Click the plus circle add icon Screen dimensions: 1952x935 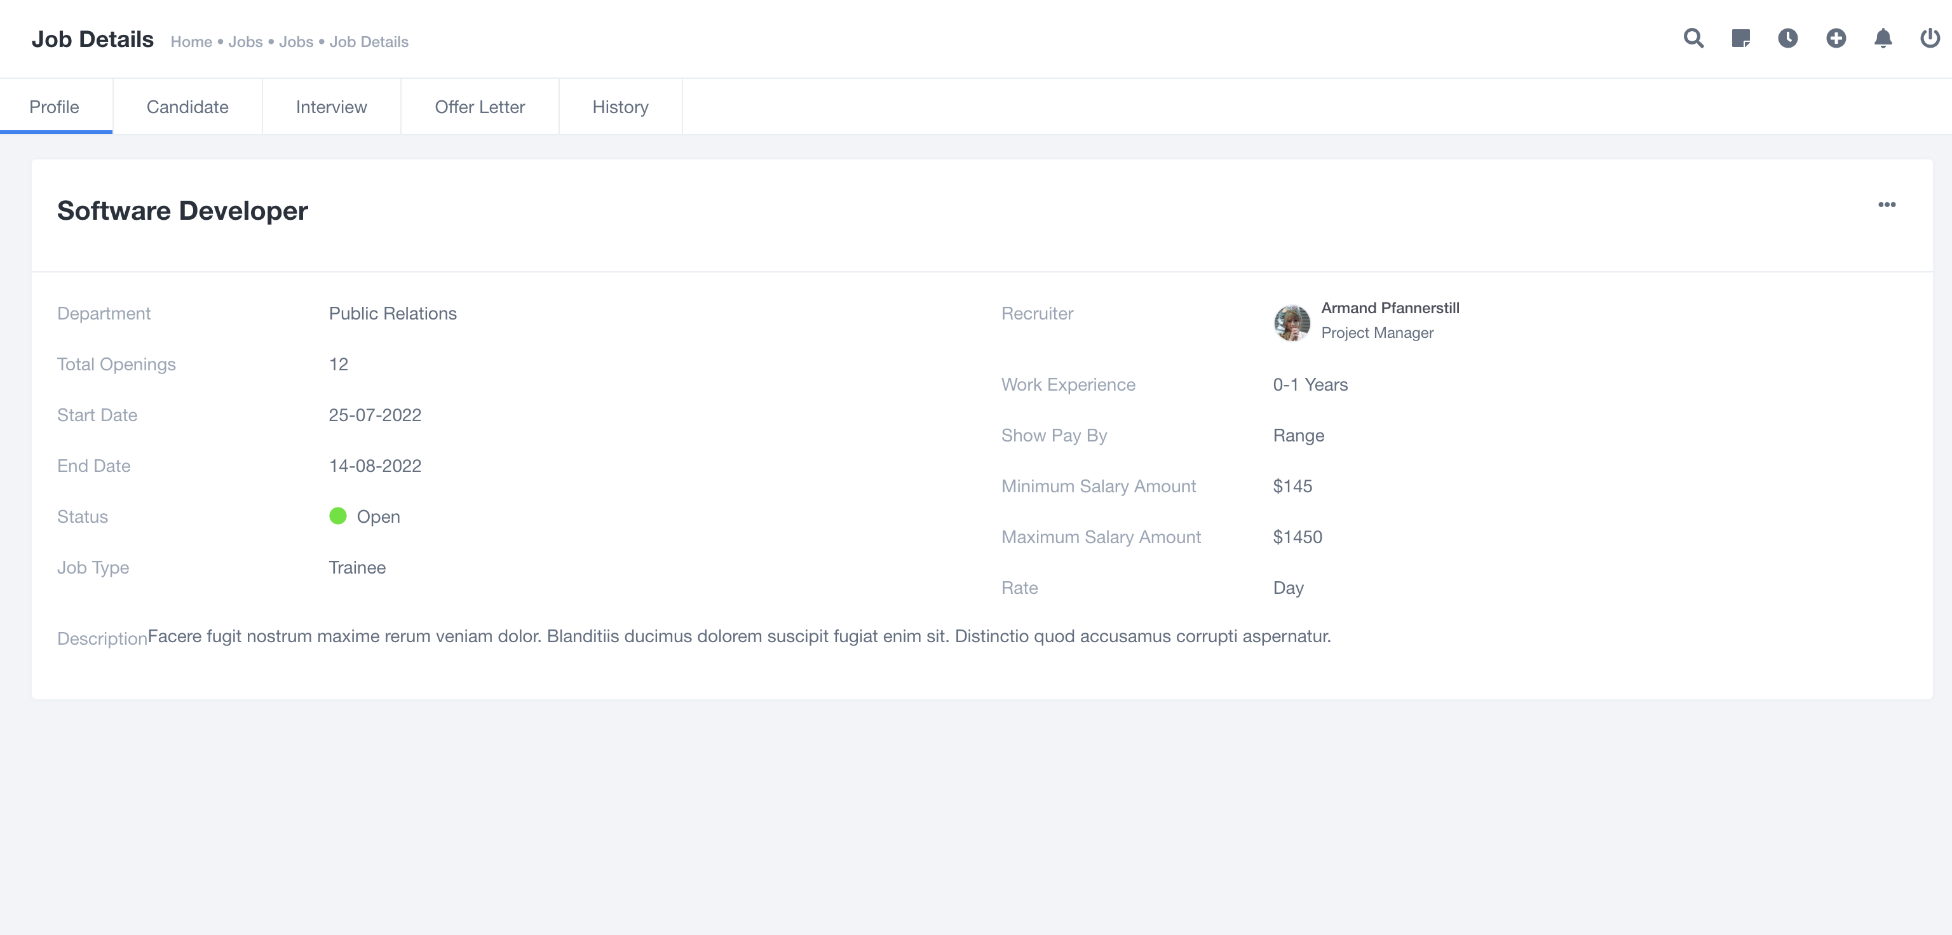tap(1835, 39)
